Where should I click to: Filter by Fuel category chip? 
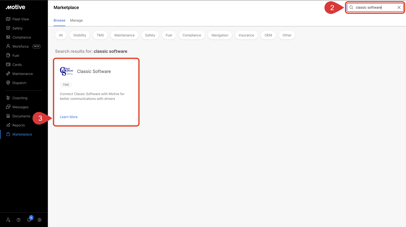coord(169,35)
